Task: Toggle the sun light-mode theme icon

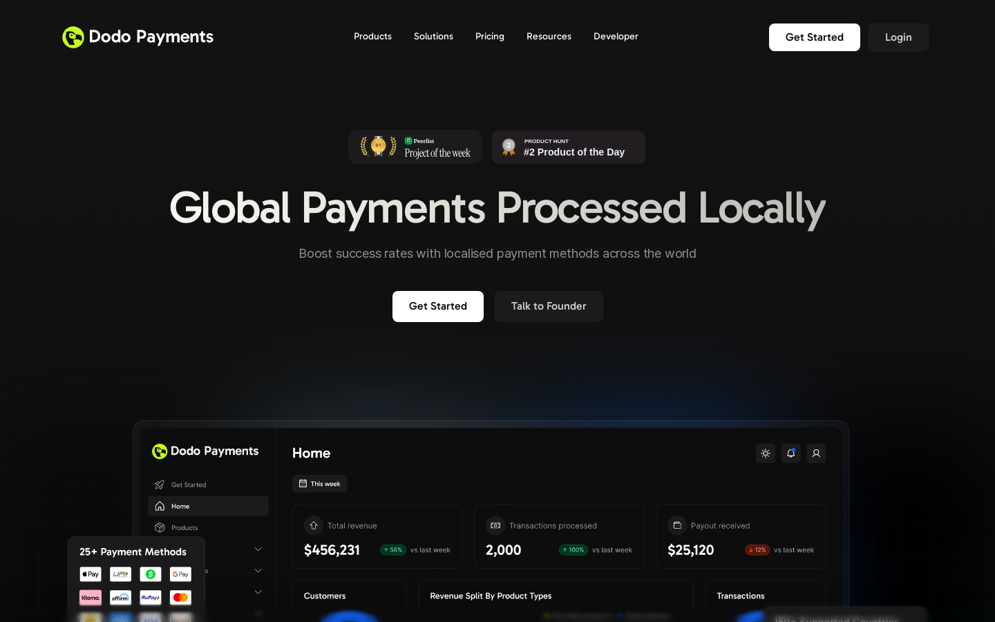Action: (x=766, y=453)
